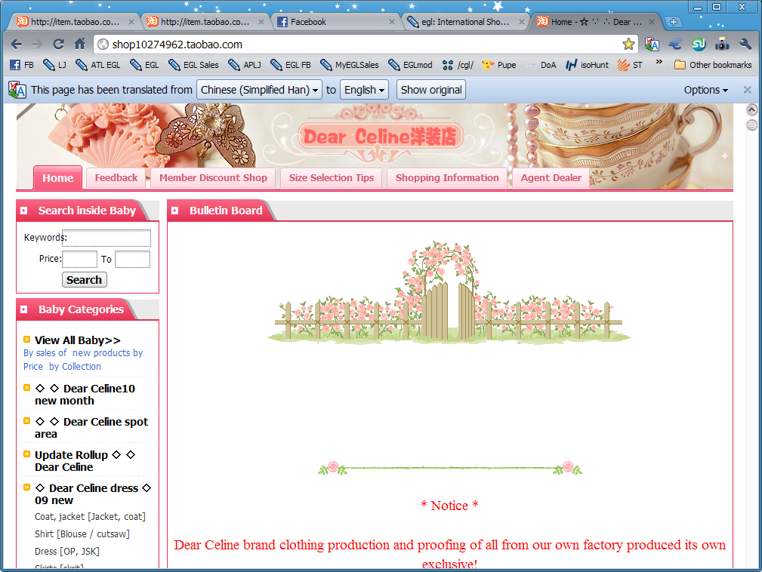Viewport: 762px width, 572px height.
Task: Open the MyEGLSales bookmark
Action: coord(350,65)
